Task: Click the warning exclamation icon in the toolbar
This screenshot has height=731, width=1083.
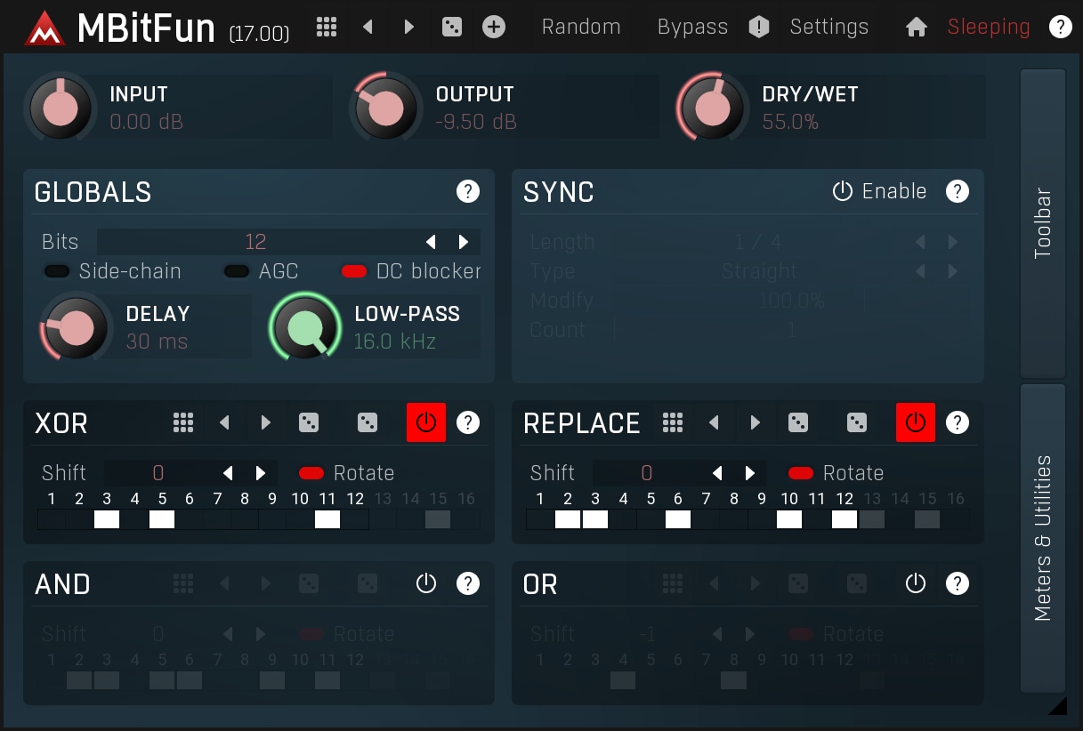Action: tap(758, 27)
